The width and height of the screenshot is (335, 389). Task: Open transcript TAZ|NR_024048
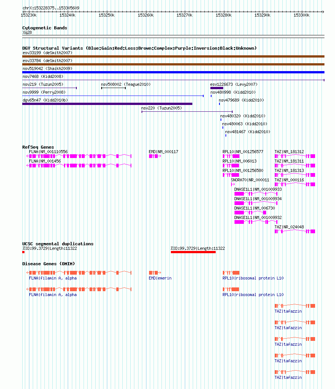tap(295, 231)
